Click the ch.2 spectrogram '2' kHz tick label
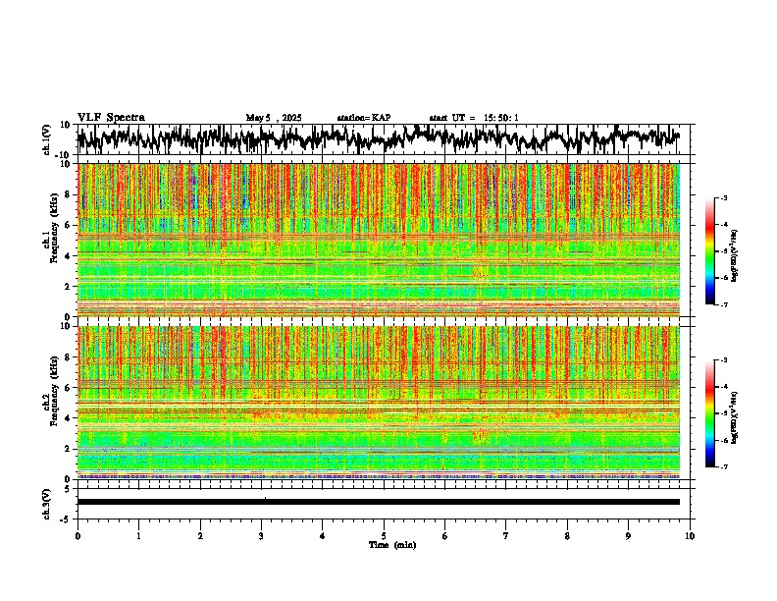Viewport: 777px width, 601px height. 70,449
